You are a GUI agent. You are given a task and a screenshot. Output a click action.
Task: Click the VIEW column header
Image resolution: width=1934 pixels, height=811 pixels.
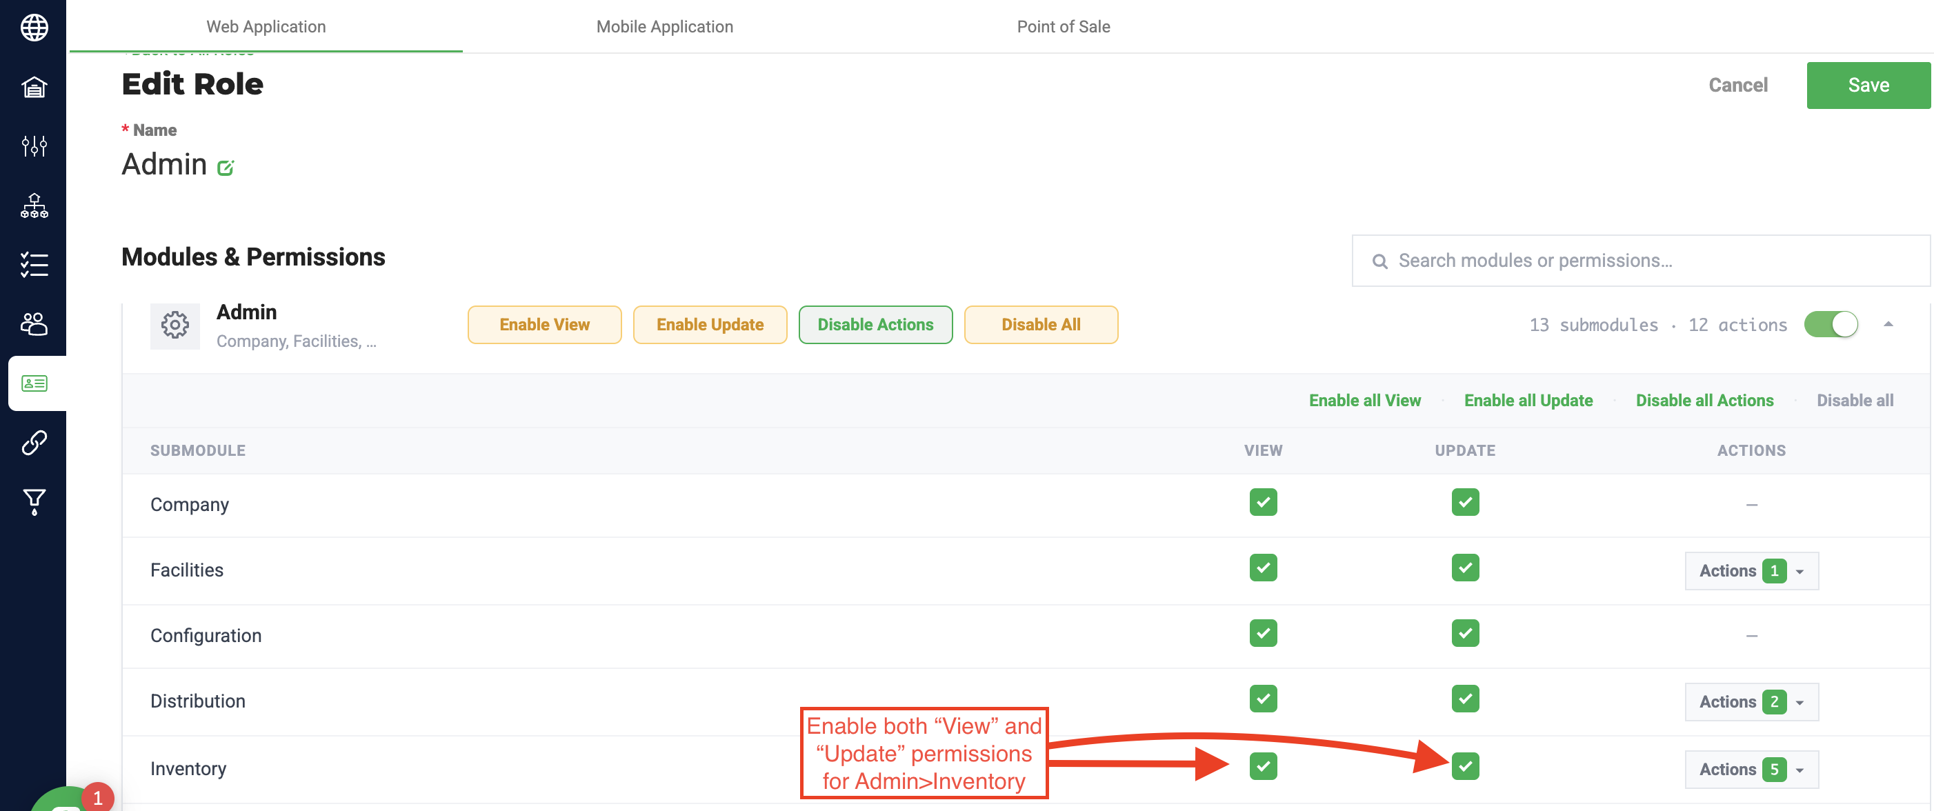click(1263, 450)
